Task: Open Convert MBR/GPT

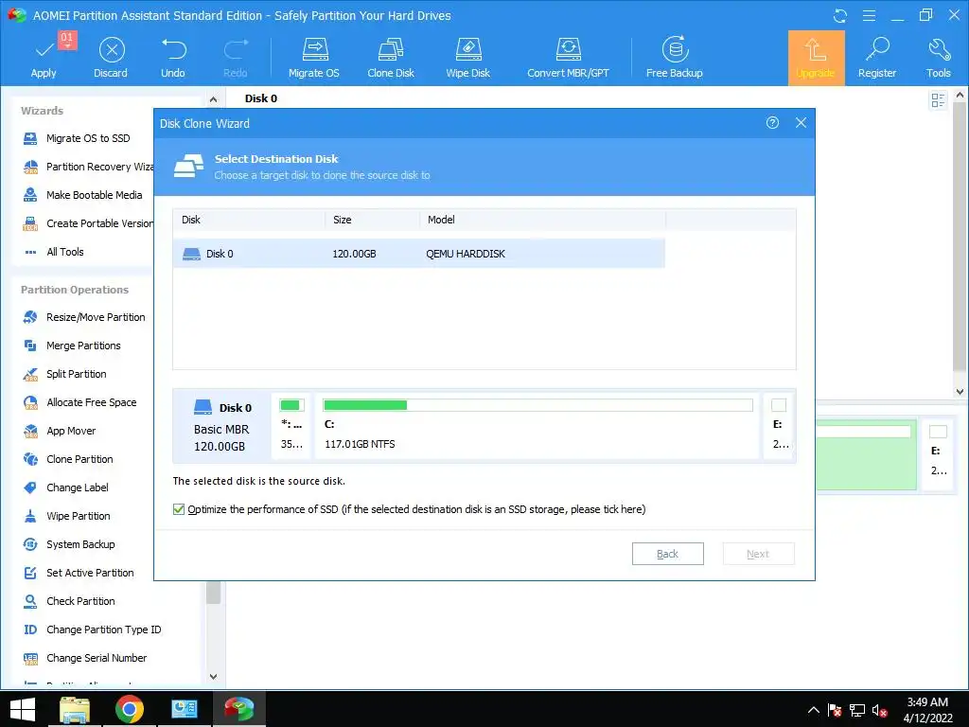Action: (568, 58)
